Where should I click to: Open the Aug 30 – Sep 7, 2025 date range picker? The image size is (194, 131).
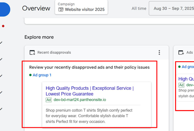coord(172,9)
